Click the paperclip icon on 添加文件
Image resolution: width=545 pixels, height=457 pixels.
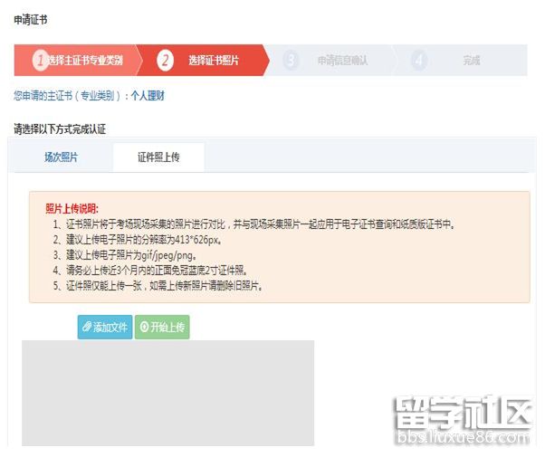[x=87, y=327]
